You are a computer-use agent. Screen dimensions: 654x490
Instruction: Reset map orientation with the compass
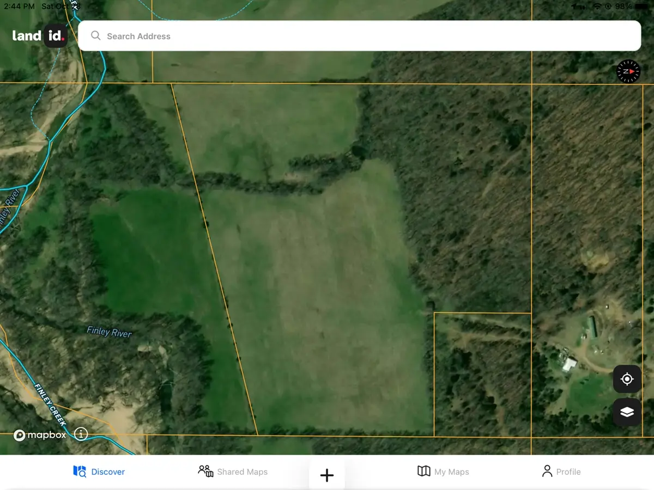coord(628,71)
